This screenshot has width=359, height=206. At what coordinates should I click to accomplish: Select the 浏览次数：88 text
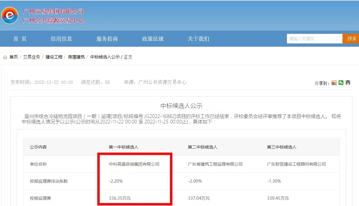tap(95, 82)
